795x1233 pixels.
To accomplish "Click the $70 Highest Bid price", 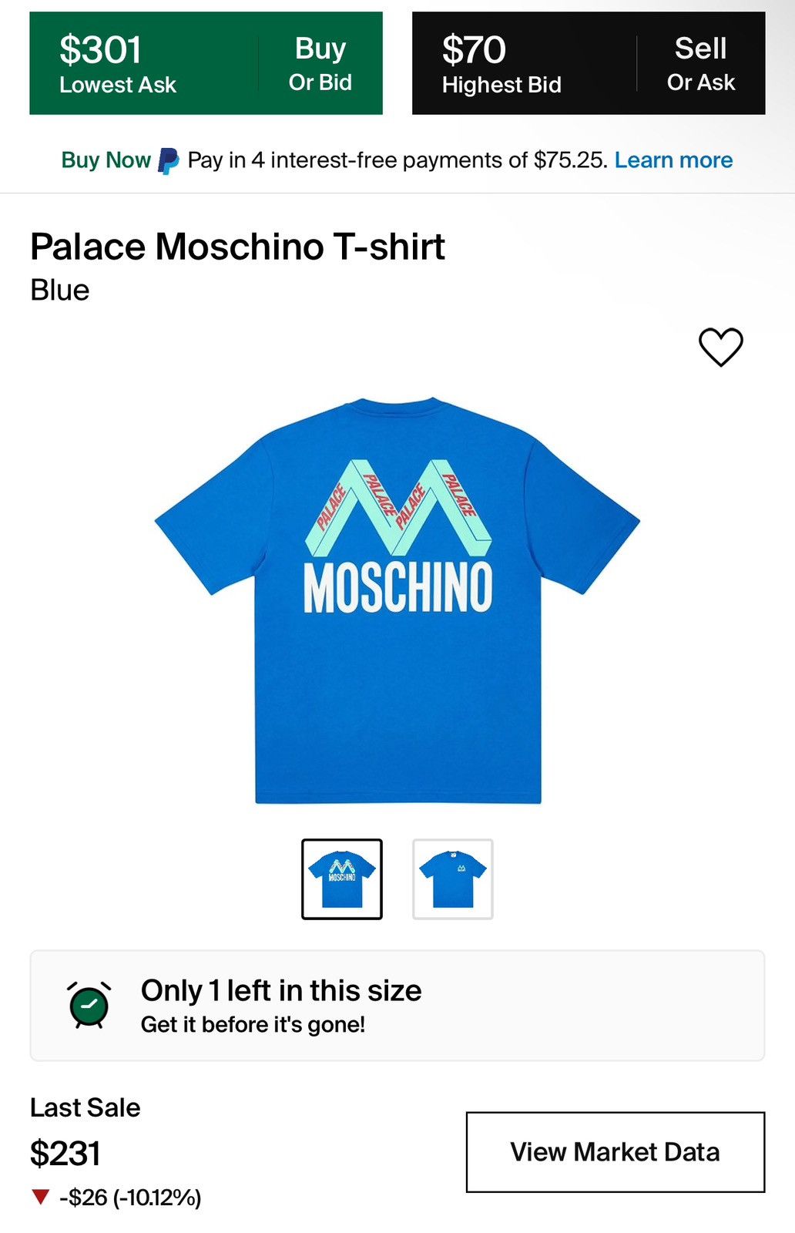I will pyautogui.click(x=474, y=51).
